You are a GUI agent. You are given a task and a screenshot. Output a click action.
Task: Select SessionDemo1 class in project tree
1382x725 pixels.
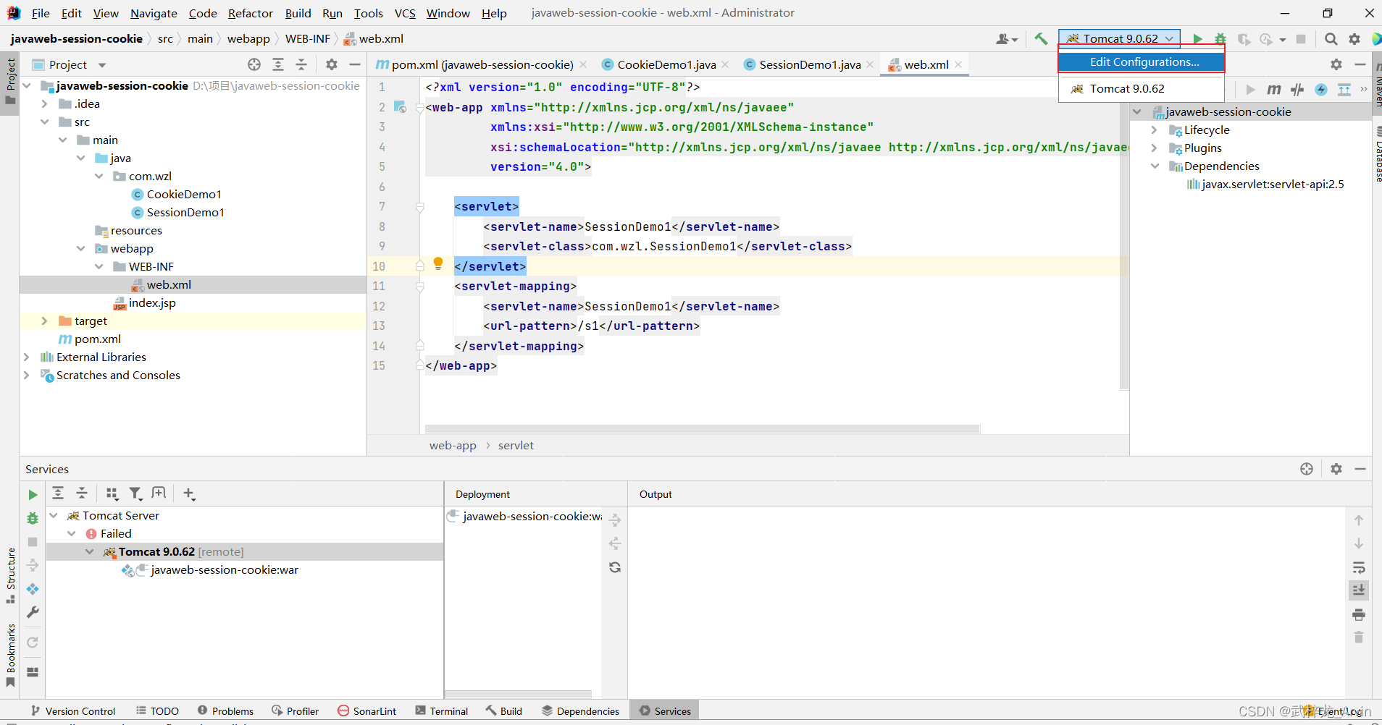(185, 212)
